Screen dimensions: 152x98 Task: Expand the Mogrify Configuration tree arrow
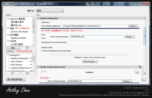tap(9, 58)
